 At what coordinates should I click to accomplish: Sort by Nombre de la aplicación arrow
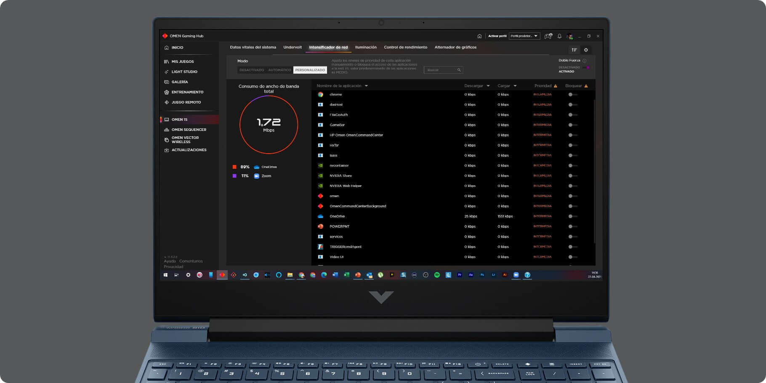[366, 86]
